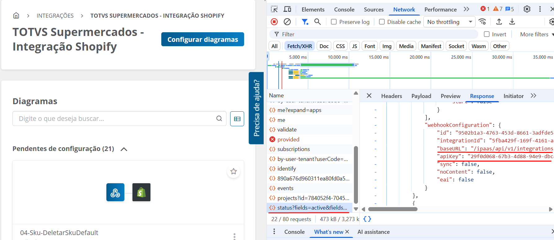Click the export HAR download icon
This screenshot has width=554, height=240.
[512, 22]
